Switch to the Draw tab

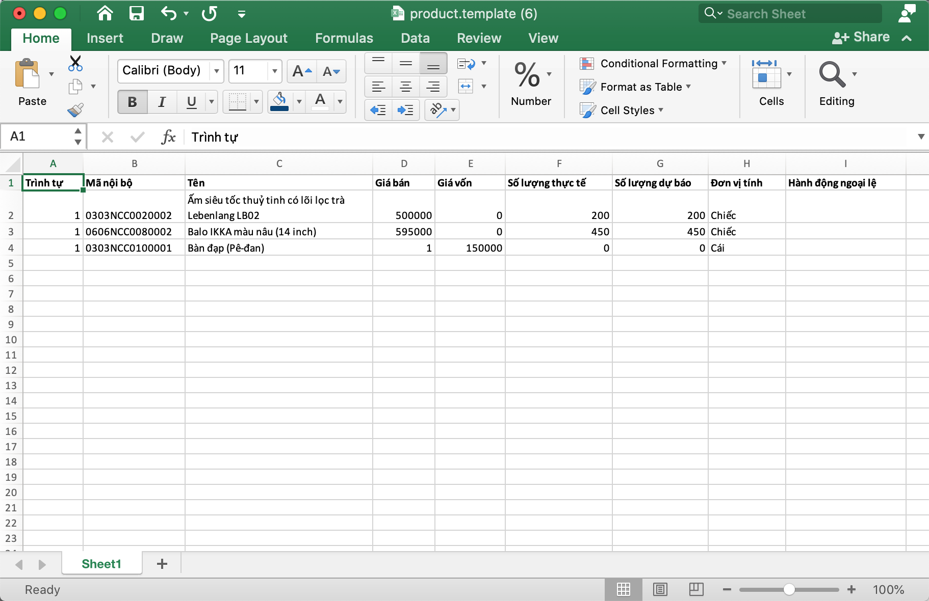(167, 38)
